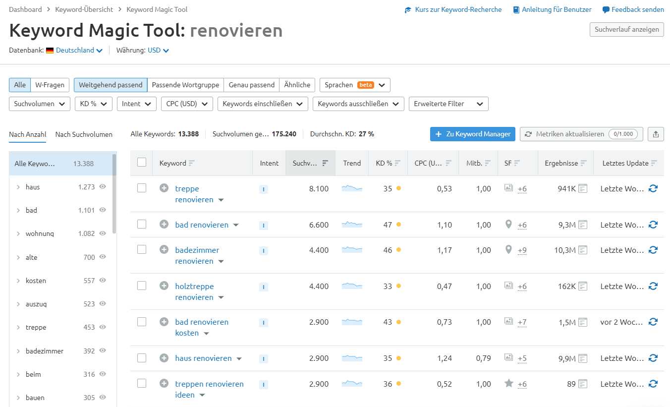This screenshot has width=670, height=407.
Task: Refresh metrics for 'holztreppe renovieren' row
Action: [x=653, y=286]
